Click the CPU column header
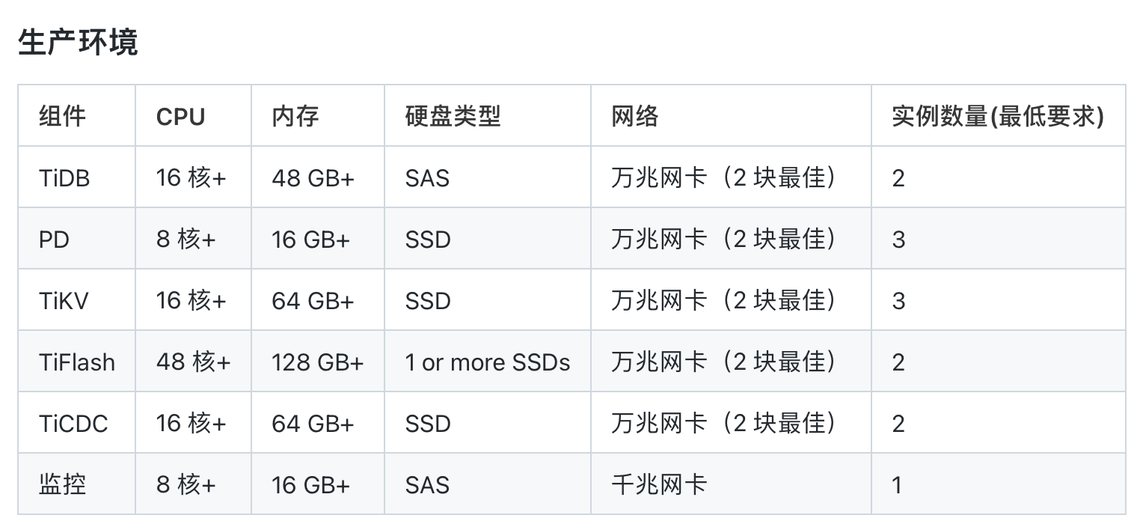Image resolution: width=1137 pixels, height=521 pixels. coord(180,117)
